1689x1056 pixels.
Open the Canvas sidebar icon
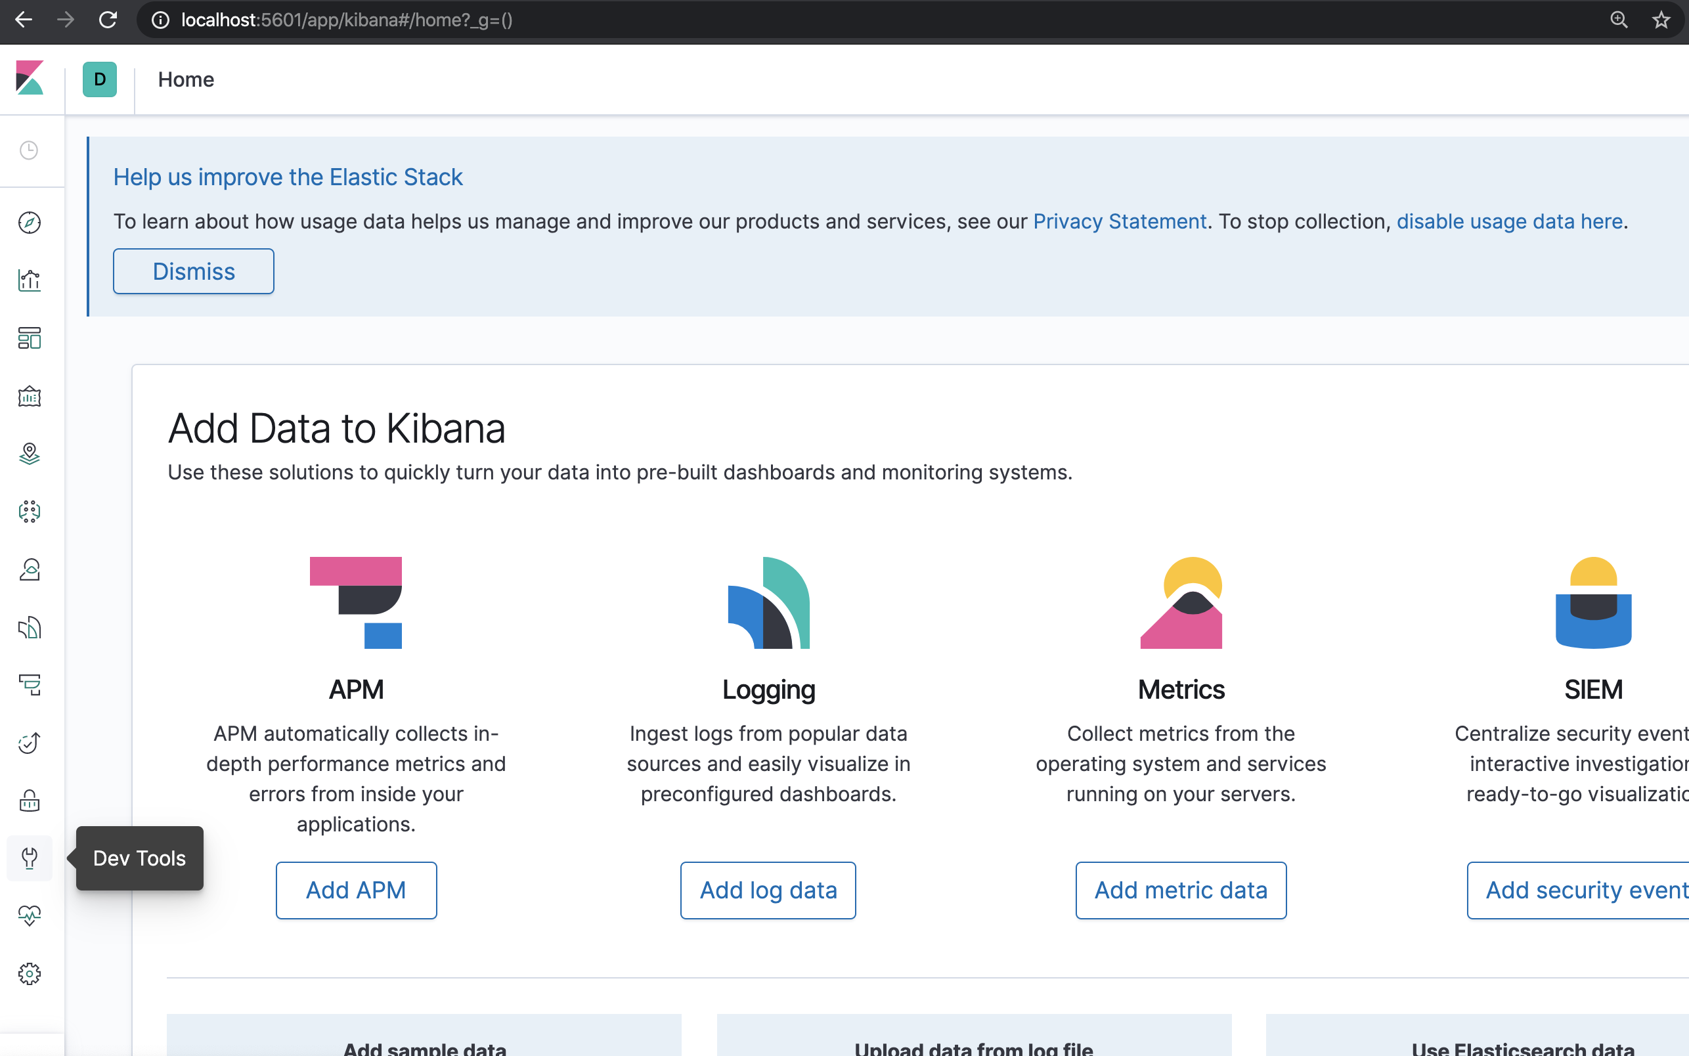coord(30,397)
